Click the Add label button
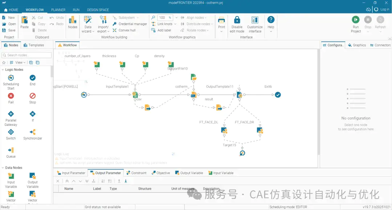Image resolution: width=392 pixels, height=210 pixels. pyautogui.click(x=161, y=30)
